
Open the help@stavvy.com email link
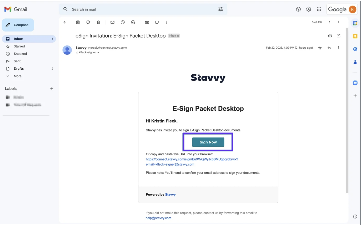[x=158, y=218]
